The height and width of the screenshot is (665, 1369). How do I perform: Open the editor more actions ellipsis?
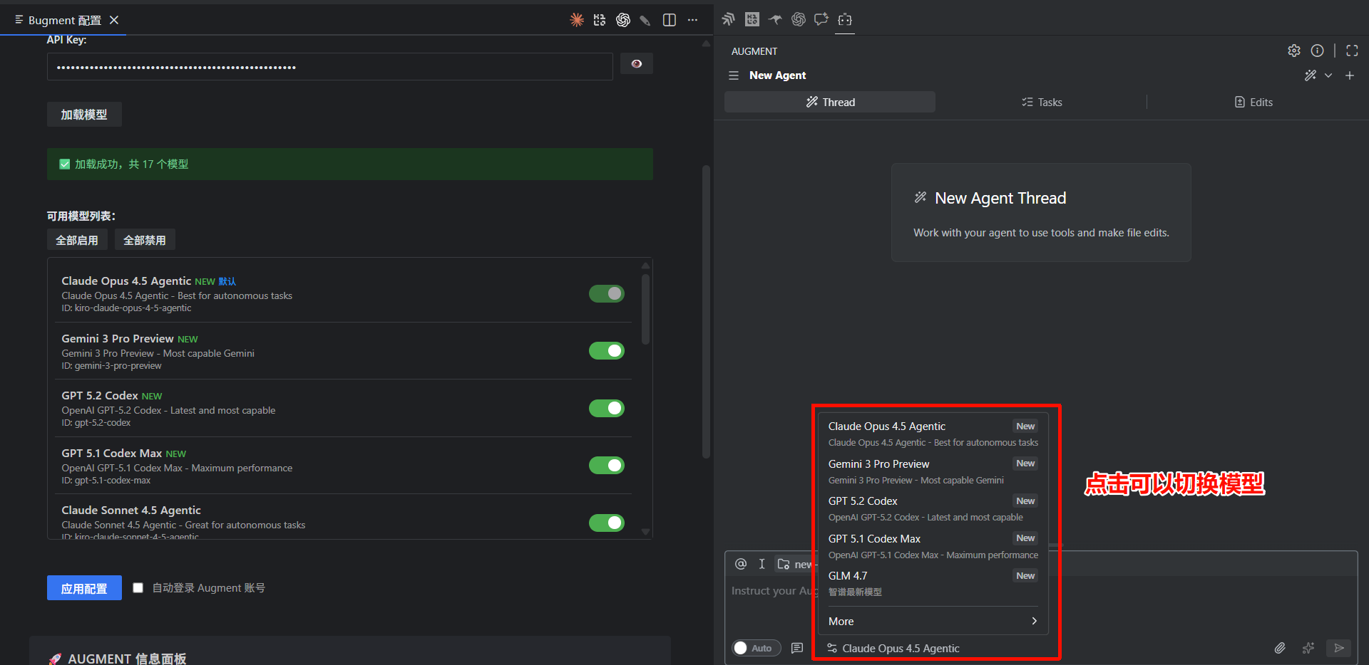click(x=692, y=20)
